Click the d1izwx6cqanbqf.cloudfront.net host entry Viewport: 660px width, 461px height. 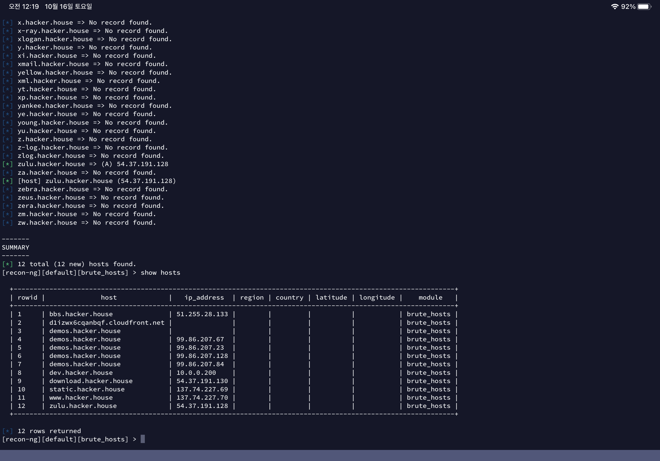pyautogui.click(x=107, y=323)
